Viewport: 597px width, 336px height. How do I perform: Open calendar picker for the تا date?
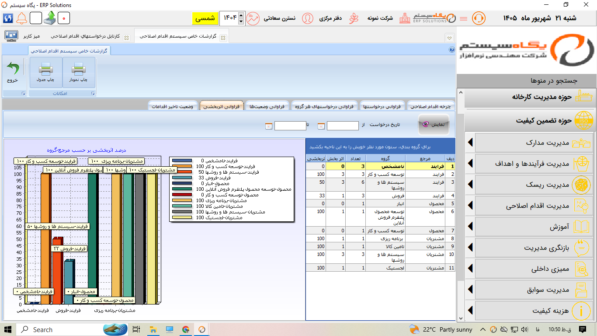pyautogui.click(x=269, y=126)
